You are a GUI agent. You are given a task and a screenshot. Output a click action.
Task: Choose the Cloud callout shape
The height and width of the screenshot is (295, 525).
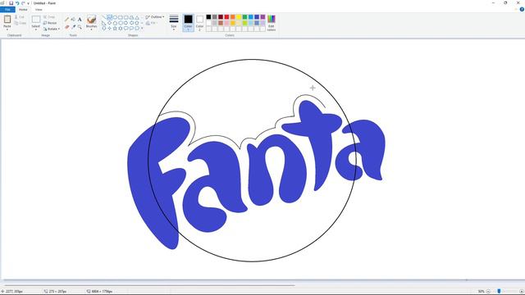137,29
